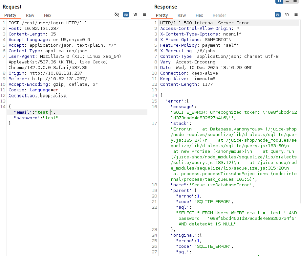This screenshot has height=256, width=301.
Task: Click the "password":"test" line in Request
Action: point(36,118)
